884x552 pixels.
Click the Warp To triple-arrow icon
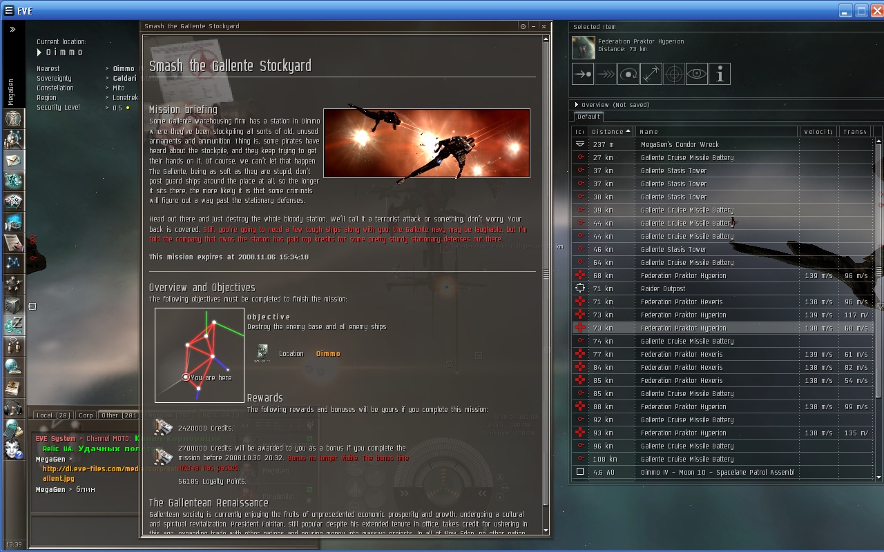pos(606,74)
